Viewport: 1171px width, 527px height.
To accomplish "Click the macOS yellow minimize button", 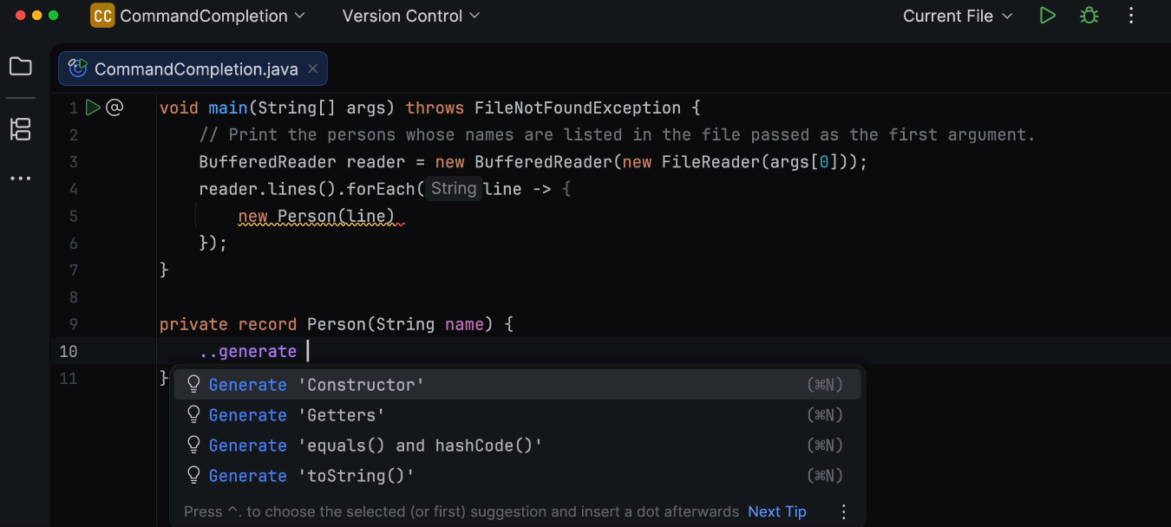I will coord(36,16).
